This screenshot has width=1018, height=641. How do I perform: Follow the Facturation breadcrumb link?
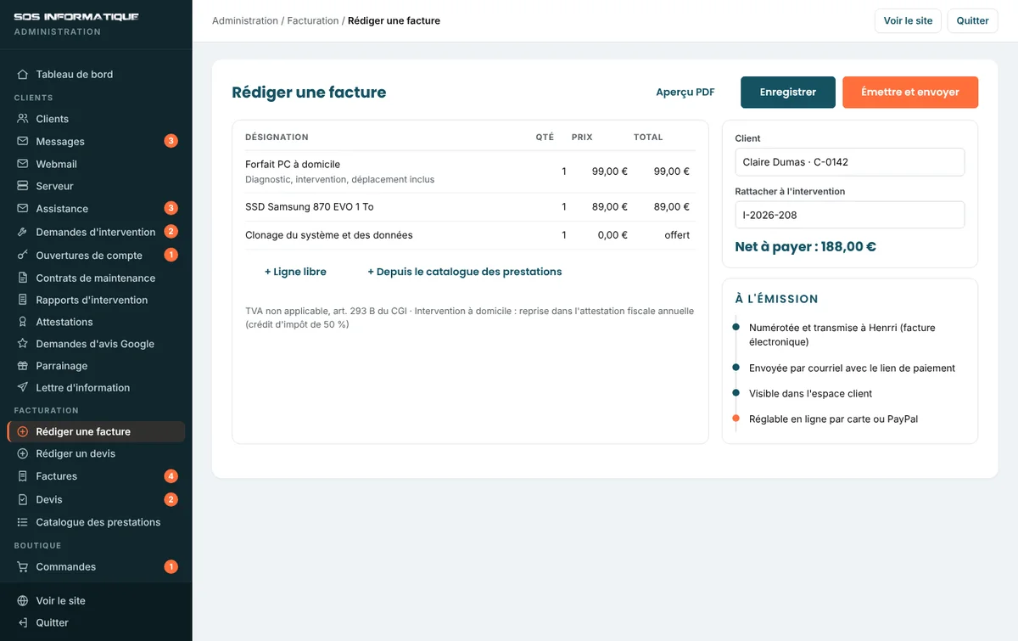[x=313, y=21]
